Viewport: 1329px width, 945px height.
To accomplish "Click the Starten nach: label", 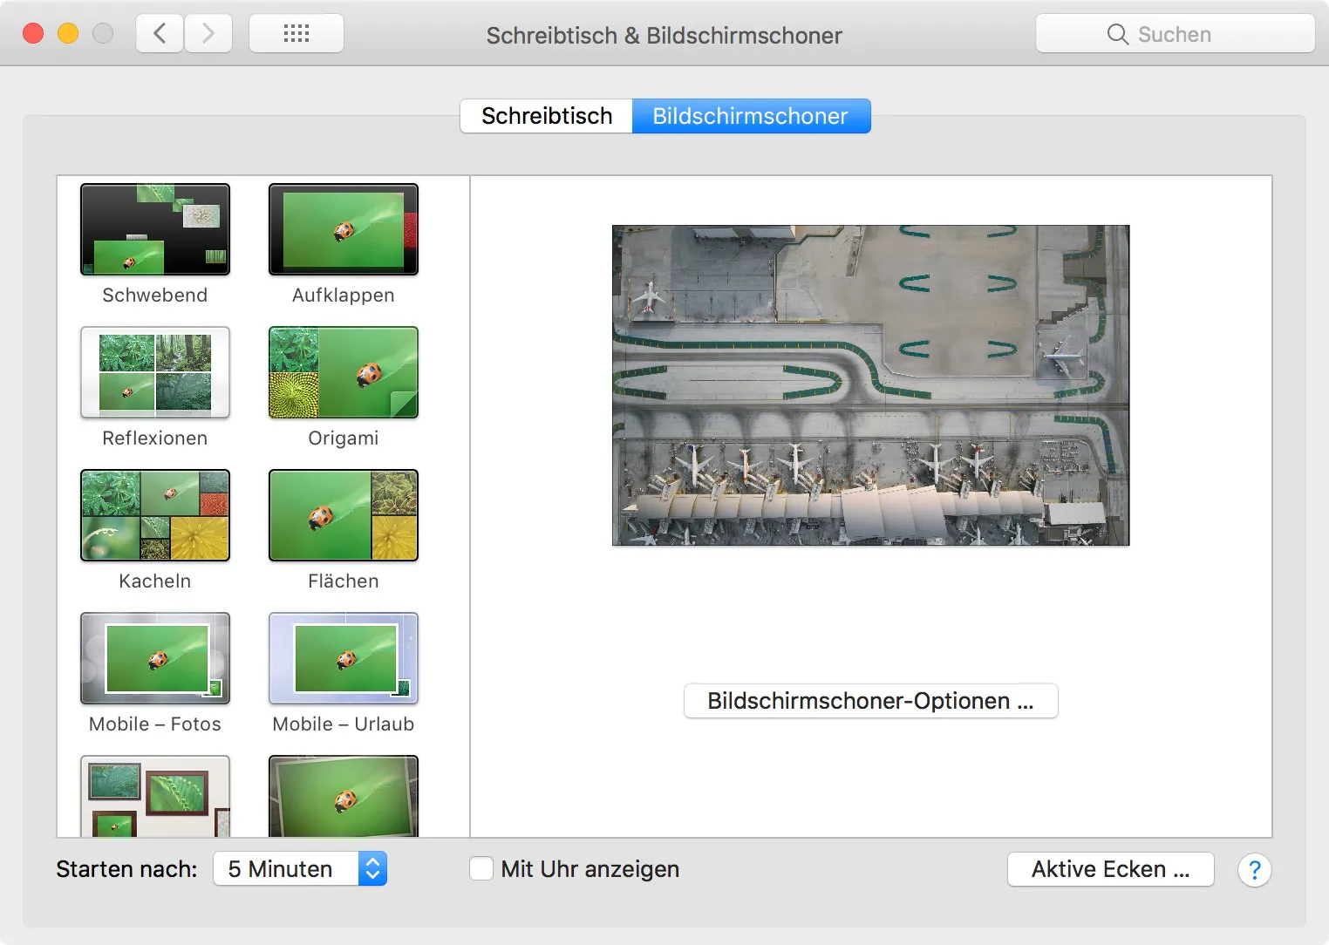I will tap(127, 869).
